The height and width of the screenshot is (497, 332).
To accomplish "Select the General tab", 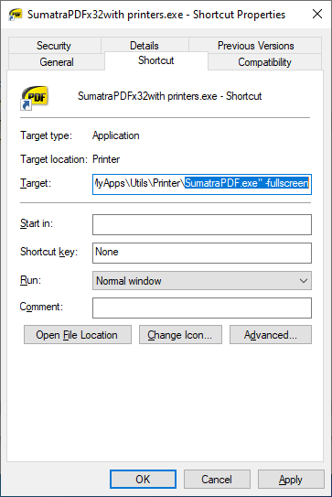I will tap(57, 62).
